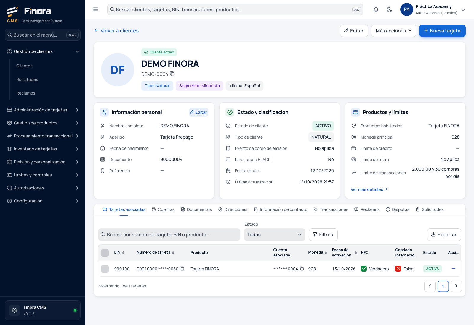
Task: Sort by Moneda column arrows
Action: [326, 253]
